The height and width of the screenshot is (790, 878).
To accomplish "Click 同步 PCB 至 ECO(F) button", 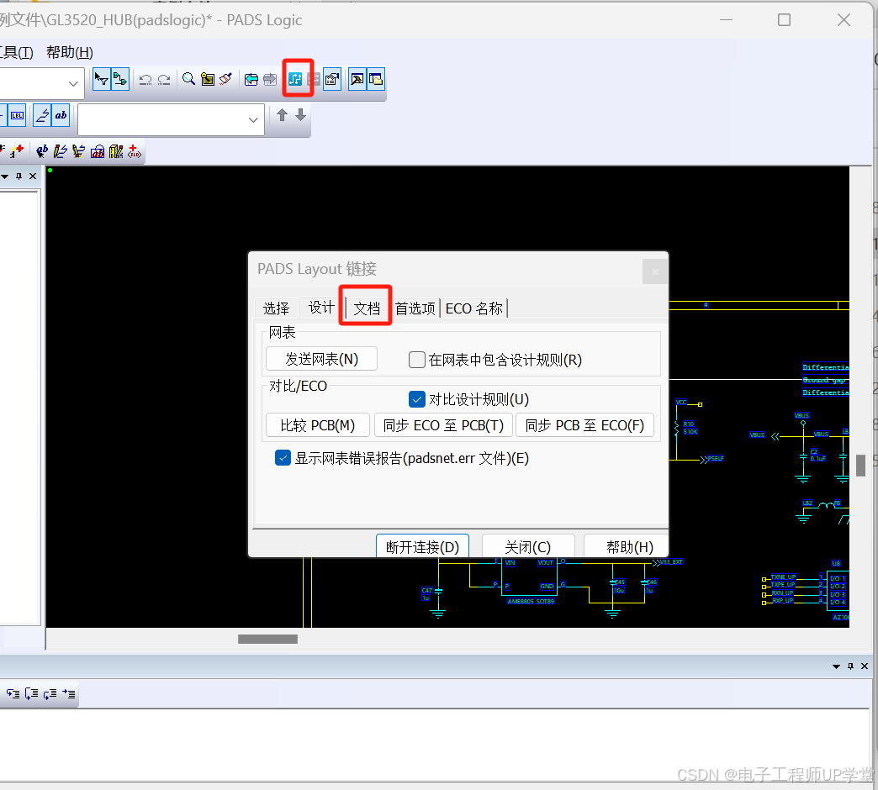I will pos(584,425).
